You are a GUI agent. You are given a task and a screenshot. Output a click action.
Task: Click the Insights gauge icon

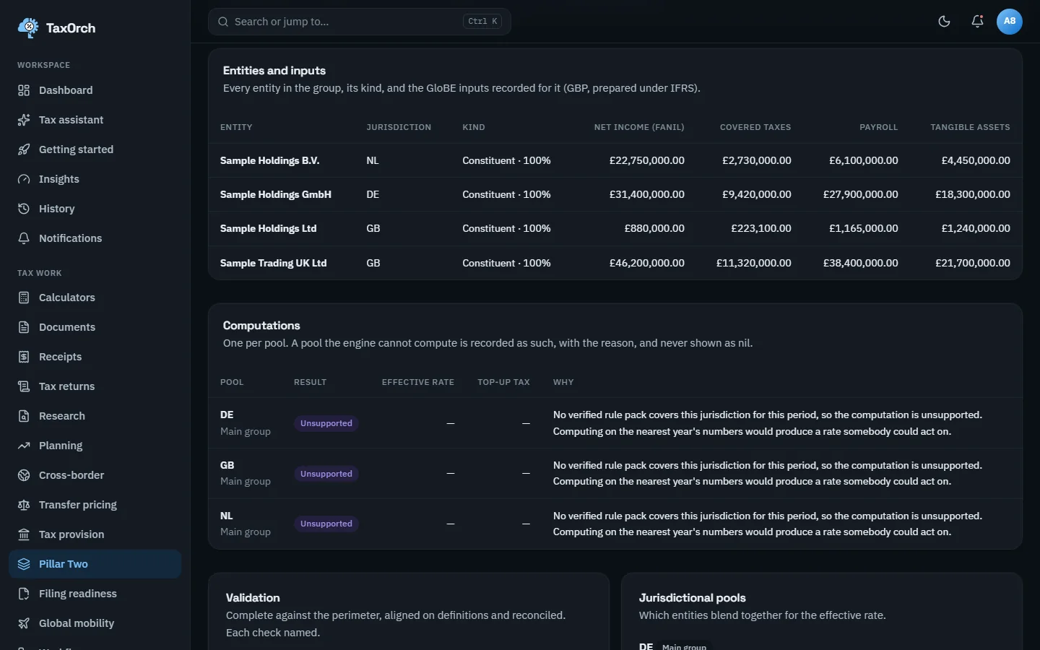click(24, 179)
